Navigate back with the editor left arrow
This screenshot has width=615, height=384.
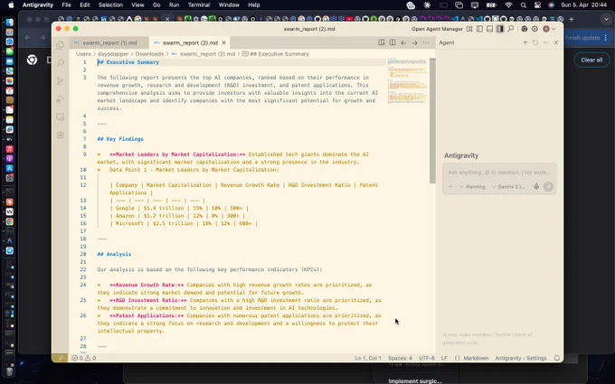tap(403, 42)
